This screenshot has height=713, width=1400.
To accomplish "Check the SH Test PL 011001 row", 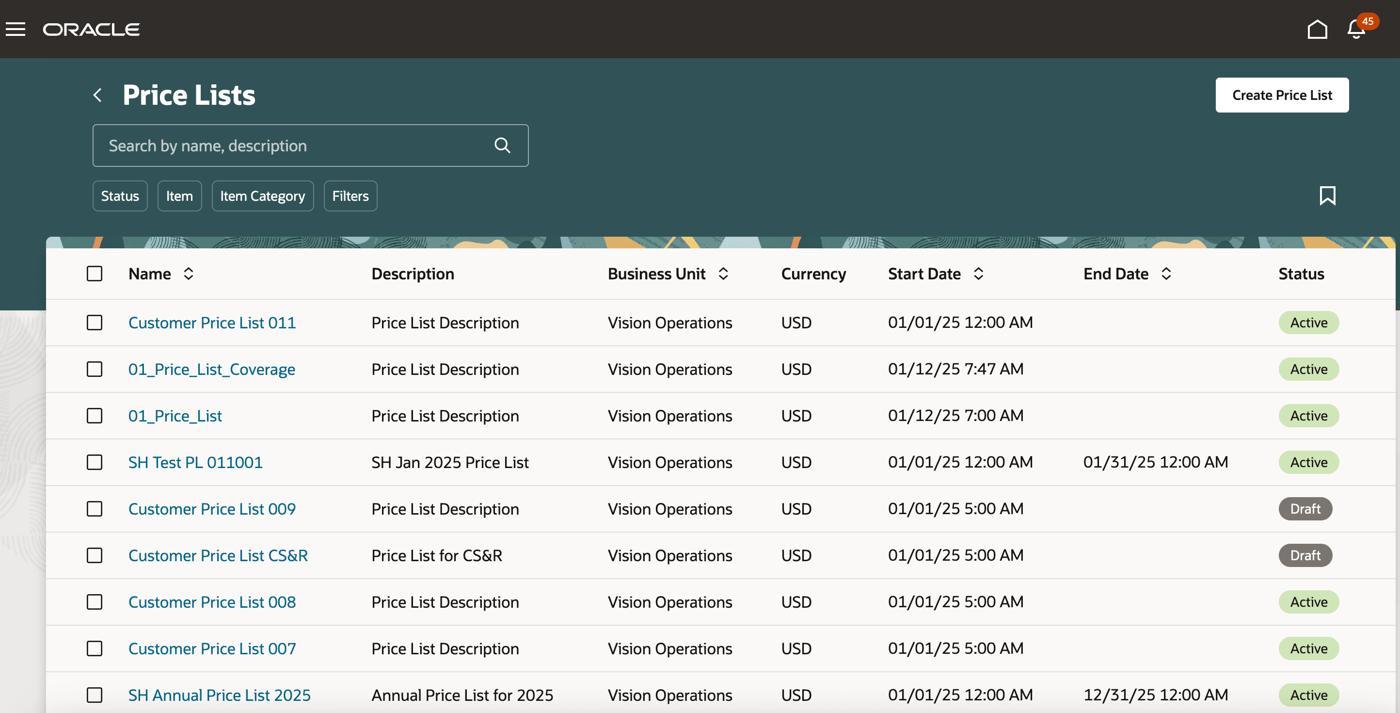I will (95, 462).
